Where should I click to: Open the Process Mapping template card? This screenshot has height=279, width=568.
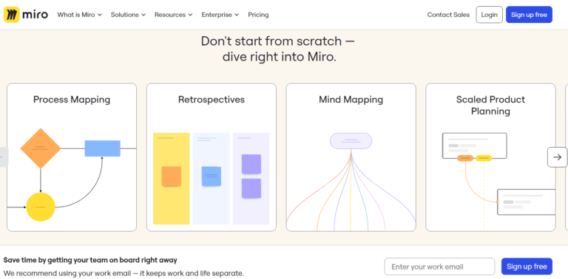tap(72, 157)
